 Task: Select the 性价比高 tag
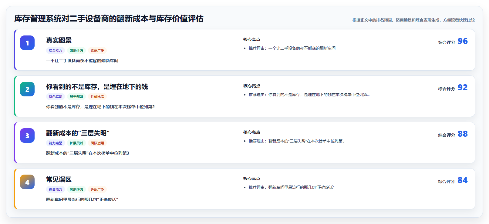[97, 97]
